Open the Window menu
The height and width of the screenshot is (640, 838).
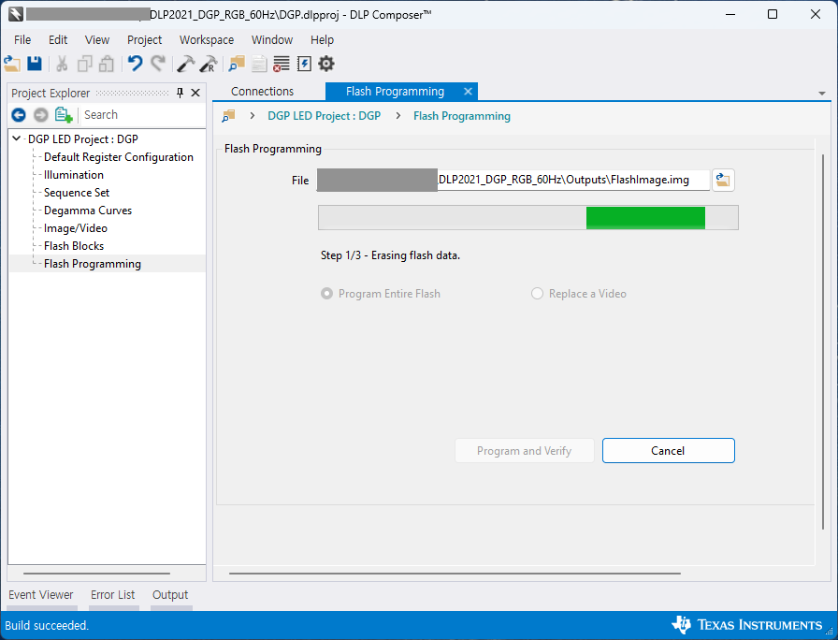272,40
